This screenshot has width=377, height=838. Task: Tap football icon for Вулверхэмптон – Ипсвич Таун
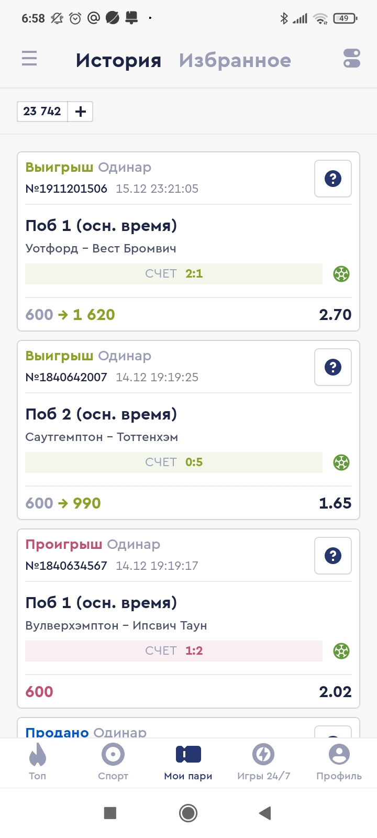(x=341, y=651)
